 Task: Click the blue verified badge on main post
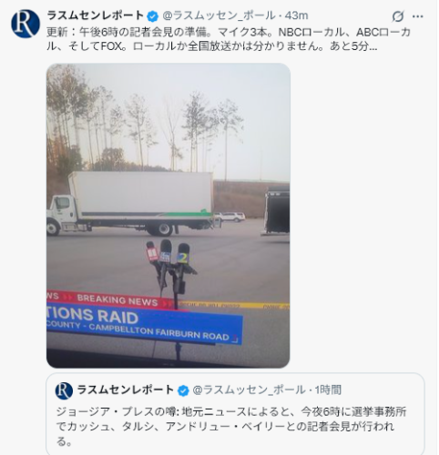[x=153, y=16]
